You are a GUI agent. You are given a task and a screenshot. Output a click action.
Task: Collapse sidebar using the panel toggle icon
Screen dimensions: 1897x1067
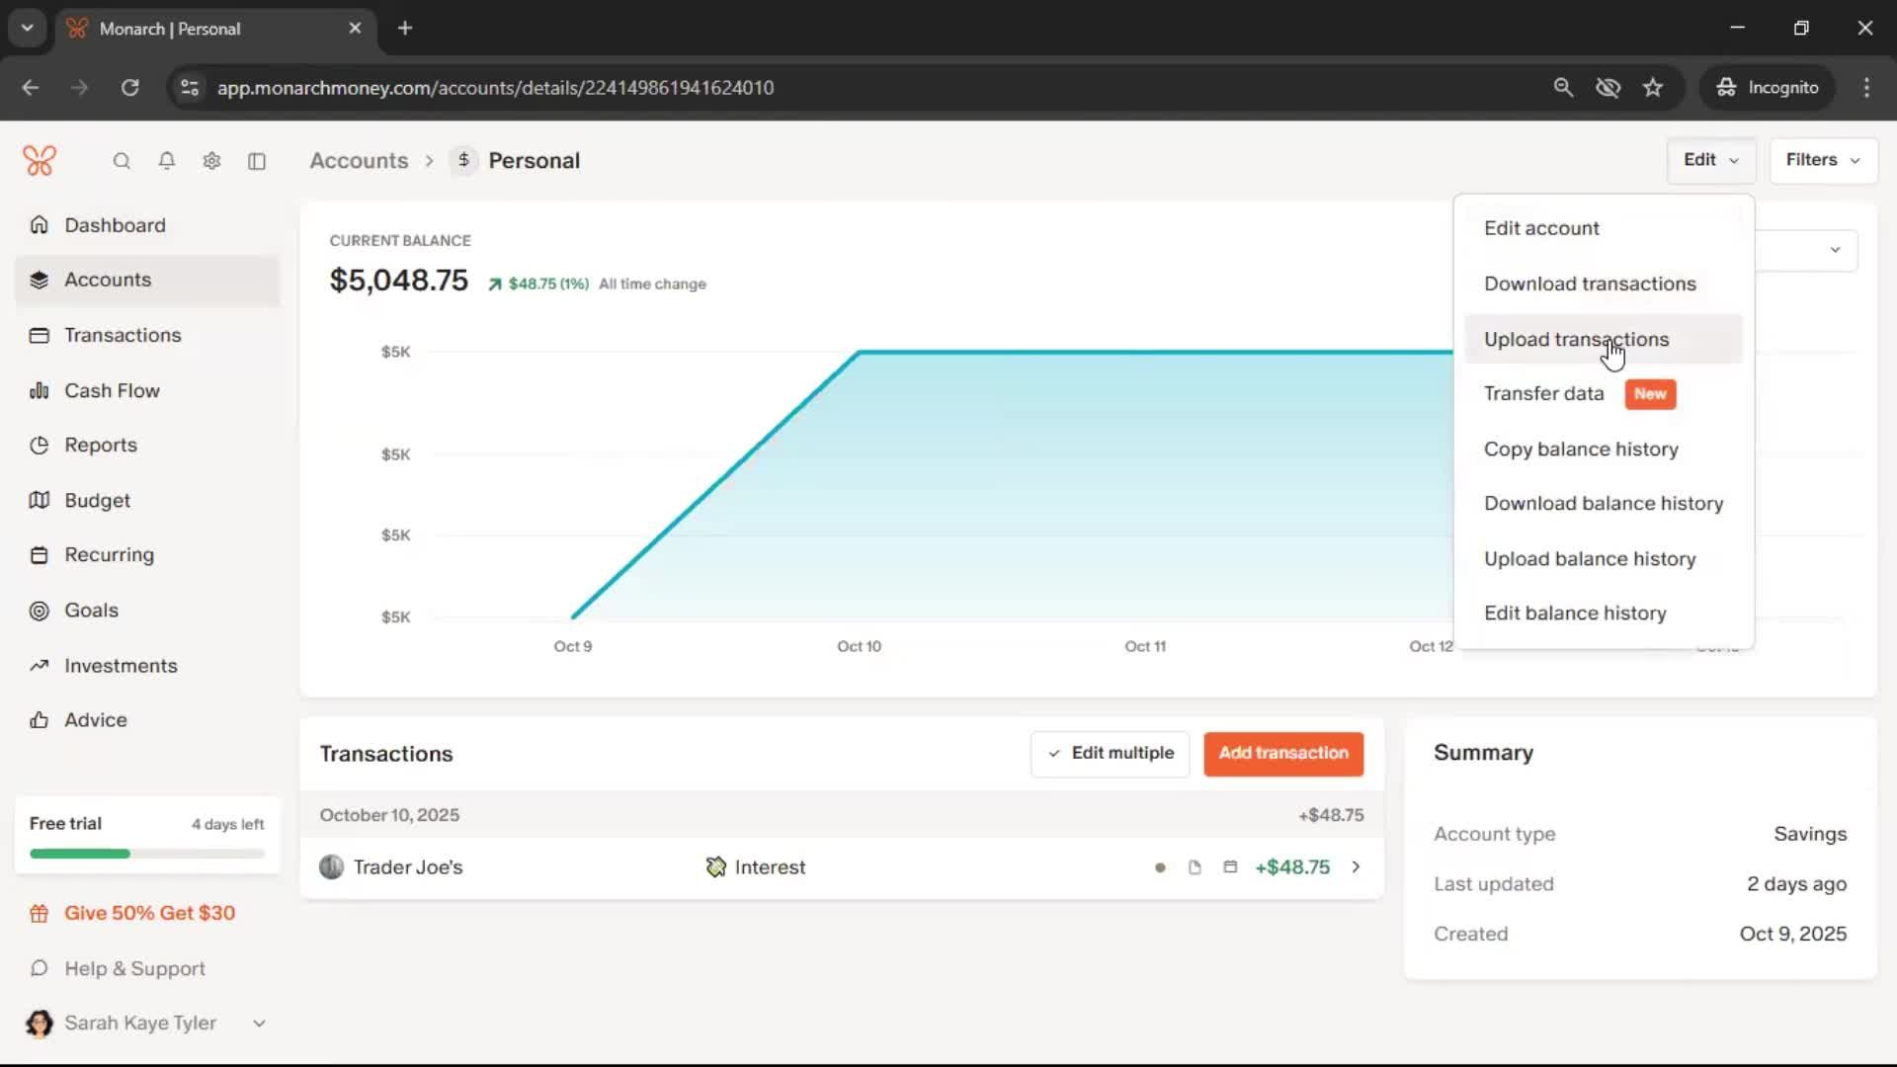257,161
